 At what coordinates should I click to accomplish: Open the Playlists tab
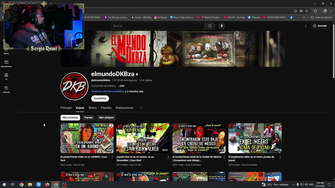(x=106, y=108)
